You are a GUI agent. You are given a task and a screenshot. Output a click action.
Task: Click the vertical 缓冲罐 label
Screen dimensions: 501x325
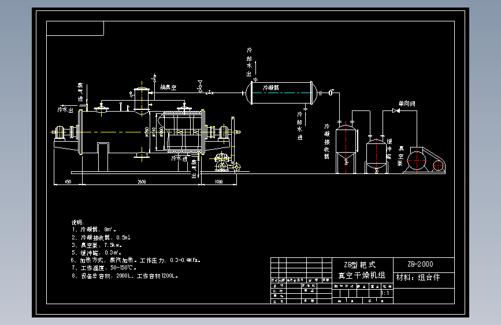[389, 149]
